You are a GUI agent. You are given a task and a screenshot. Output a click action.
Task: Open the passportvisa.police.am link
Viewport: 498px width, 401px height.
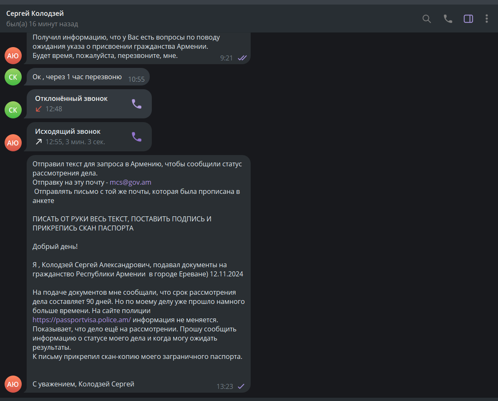pyautogui.click(x=82, y=320)
